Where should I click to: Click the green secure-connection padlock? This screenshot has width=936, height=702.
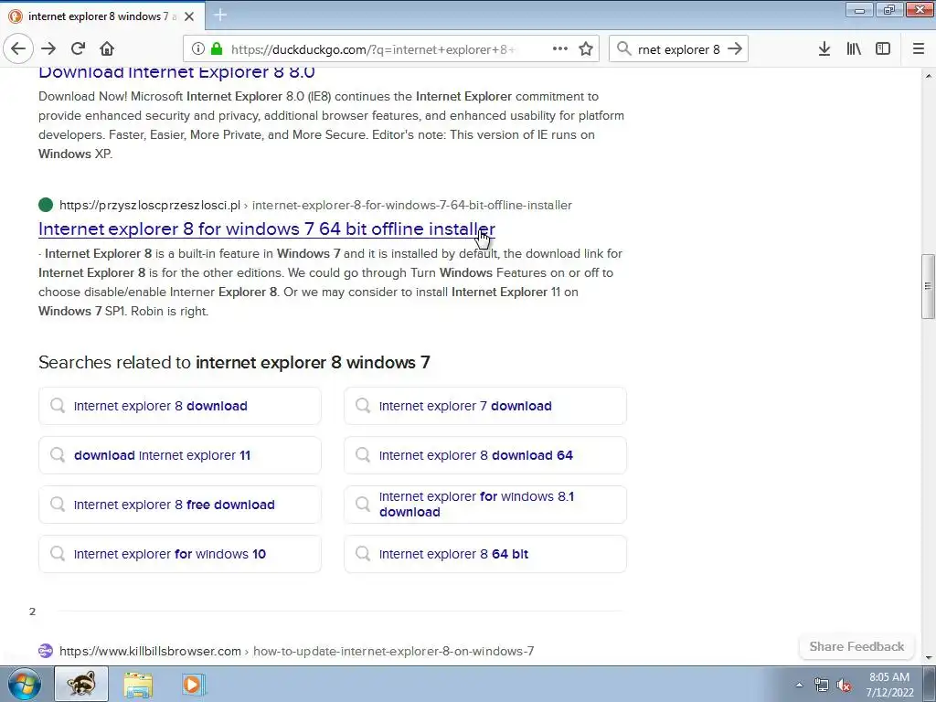click(217, 49)
